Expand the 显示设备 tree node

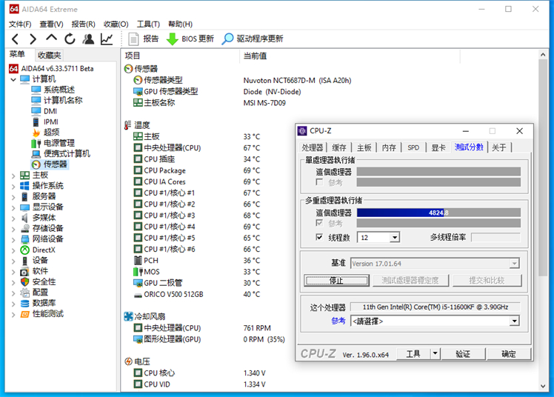pos(13,207)
